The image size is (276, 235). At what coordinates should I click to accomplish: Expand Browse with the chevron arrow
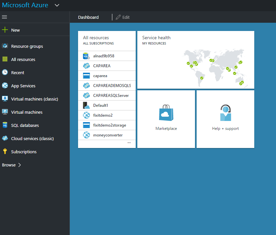19,165
